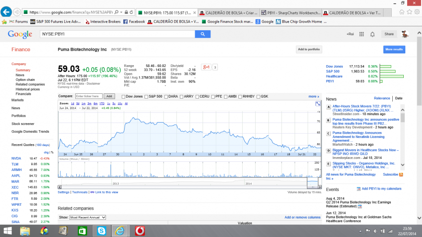This screenshot has width=422, height=237.
Task: Check the DARA compare checkbox
Action: click(166, 96)
